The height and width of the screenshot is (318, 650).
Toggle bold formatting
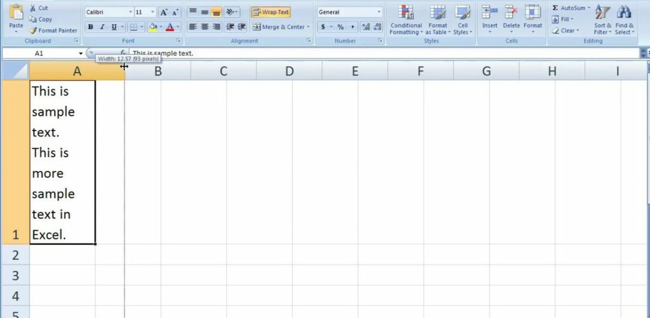pos(90,26)
